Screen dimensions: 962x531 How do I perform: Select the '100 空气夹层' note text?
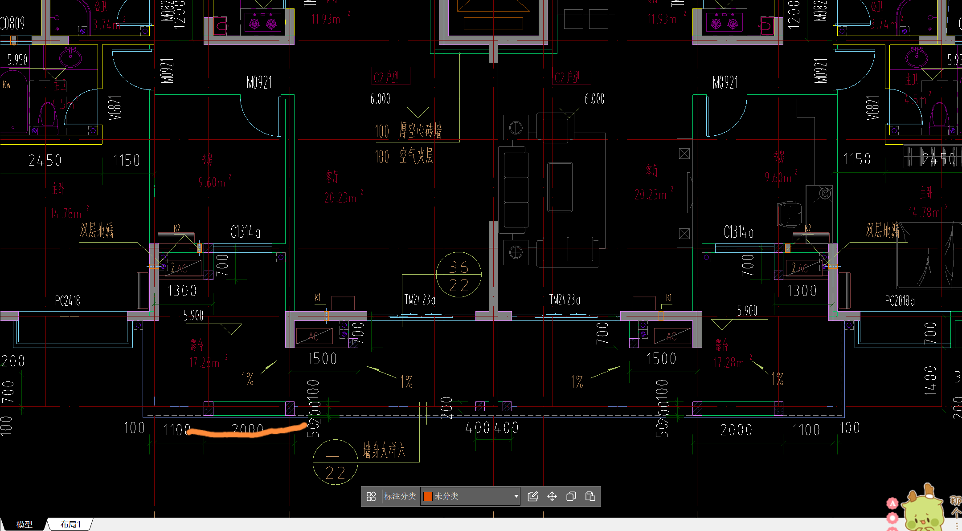404,156
